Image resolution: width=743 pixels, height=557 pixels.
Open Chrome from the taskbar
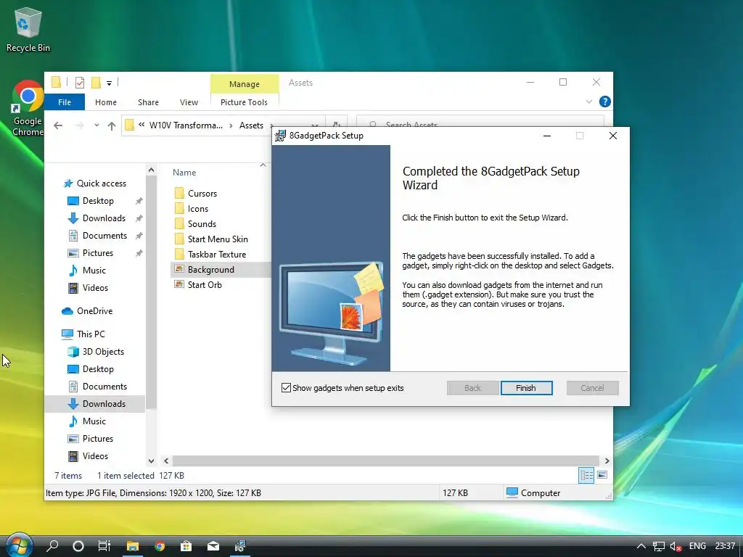tap(160, 546)
